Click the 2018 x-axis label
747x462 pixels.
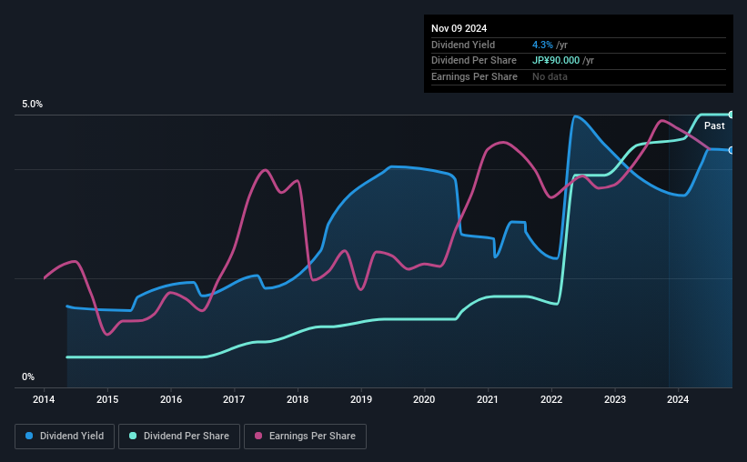coord(298,399)
